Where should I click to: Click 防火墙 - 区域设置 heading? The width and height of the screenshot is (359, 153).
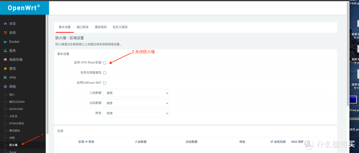tap(69, 38)
